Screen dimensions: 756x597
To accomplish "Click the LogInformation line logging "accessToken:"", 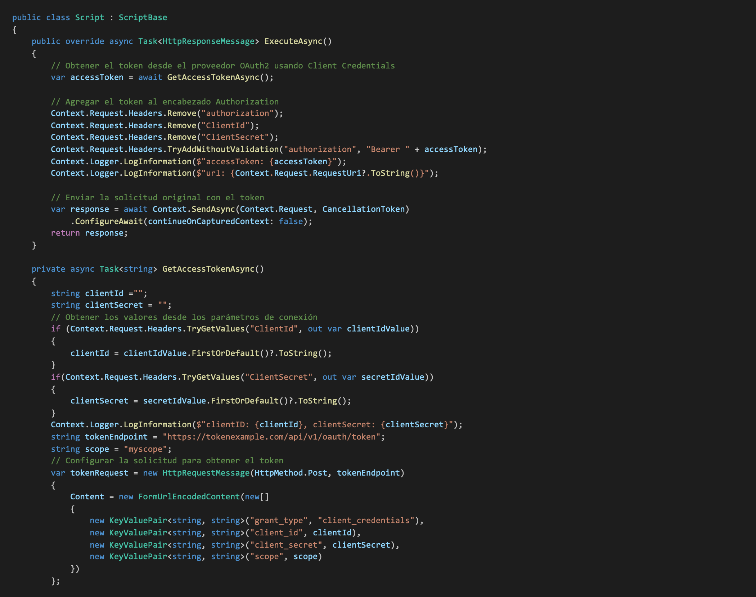I will click(198, 161).
